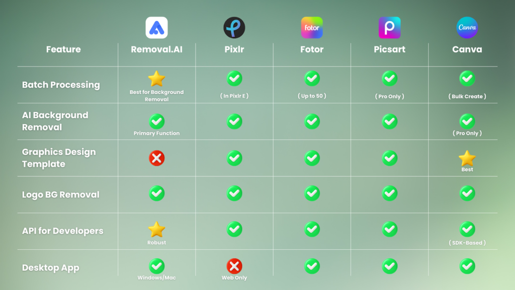This screenshot has width=515, height=290.
Task: Click the Pixlr logo icon
Action: (234, 28)
